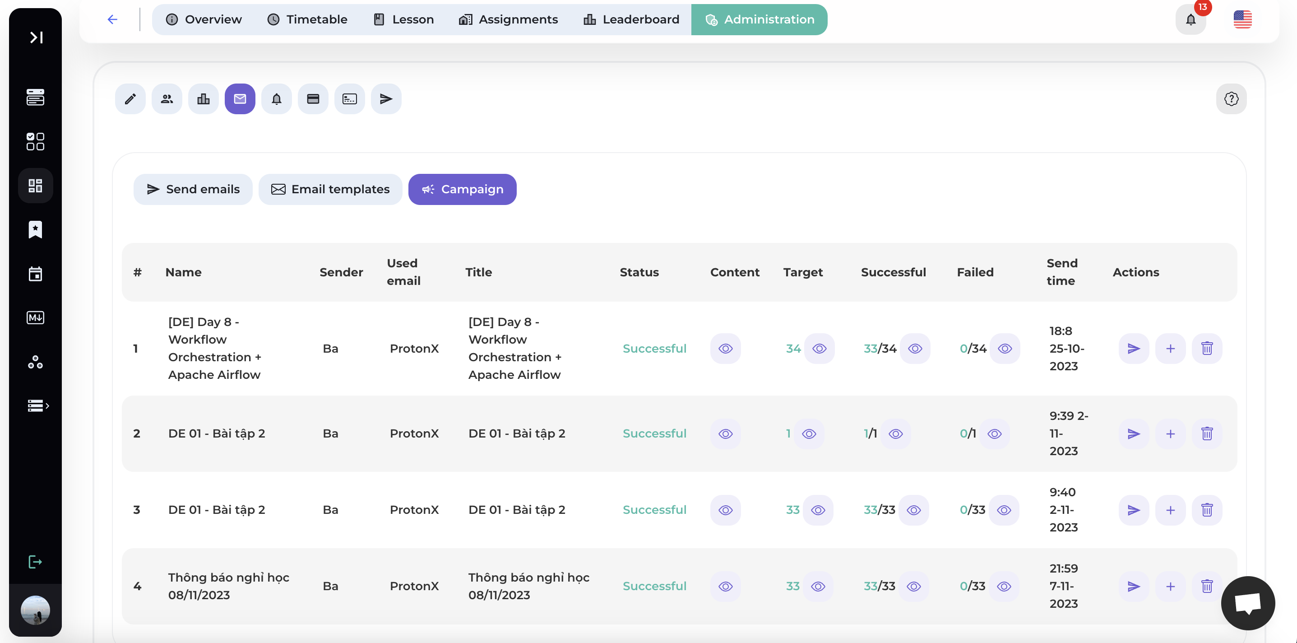Delete campaign row 2 sent 9:39
Screen dimensions: 1297x643
coord(1207,433)
